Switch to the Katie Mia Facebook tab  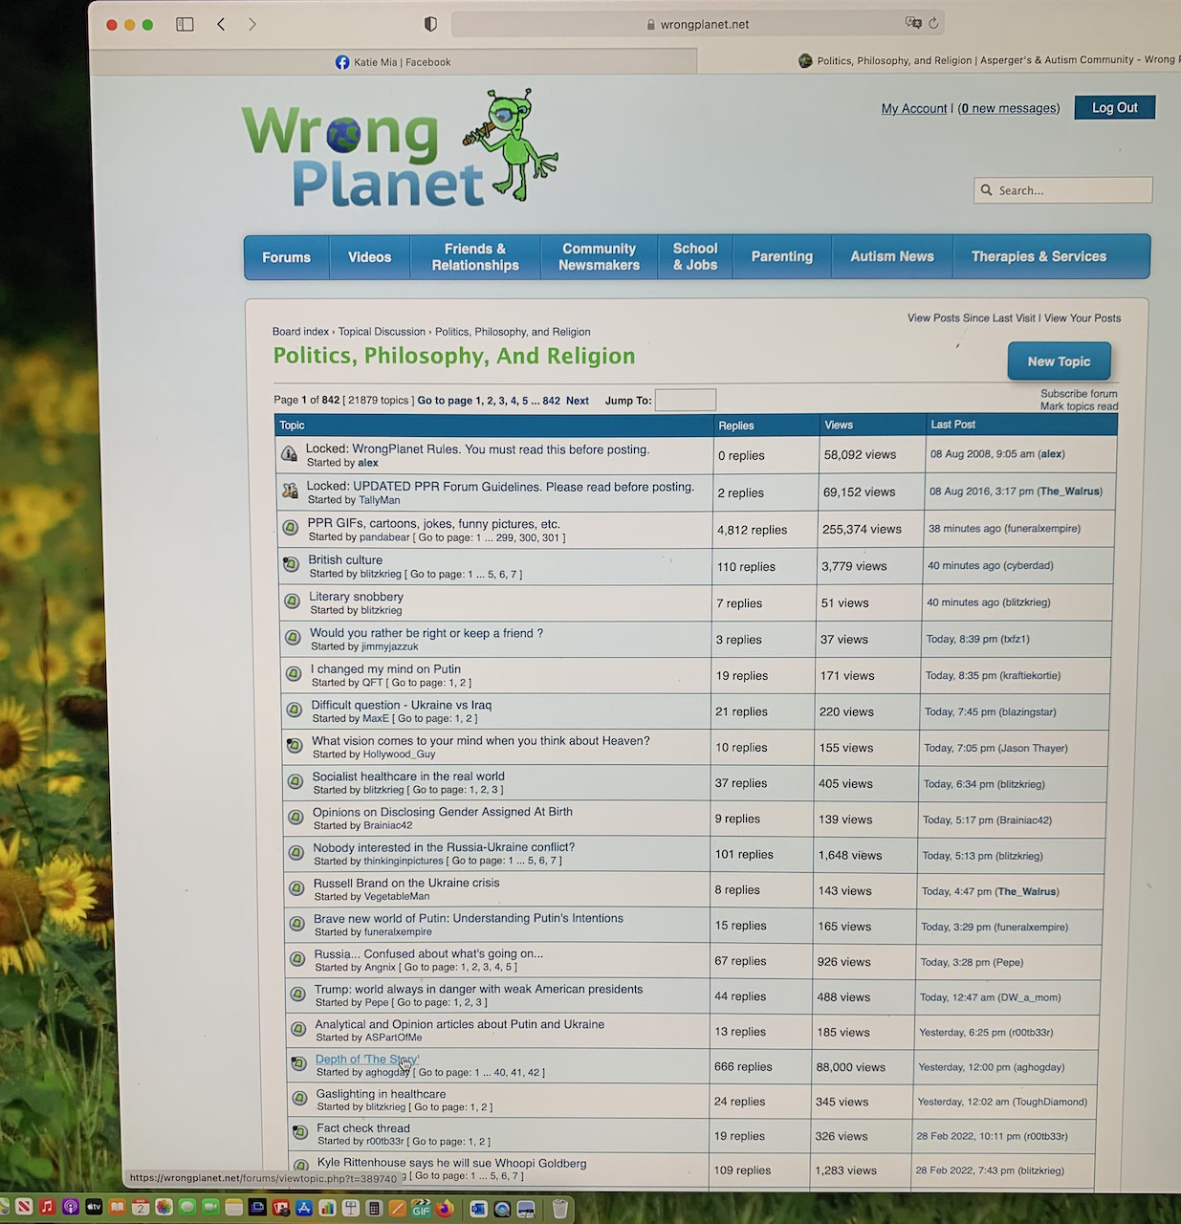click(x=393, y=62)
